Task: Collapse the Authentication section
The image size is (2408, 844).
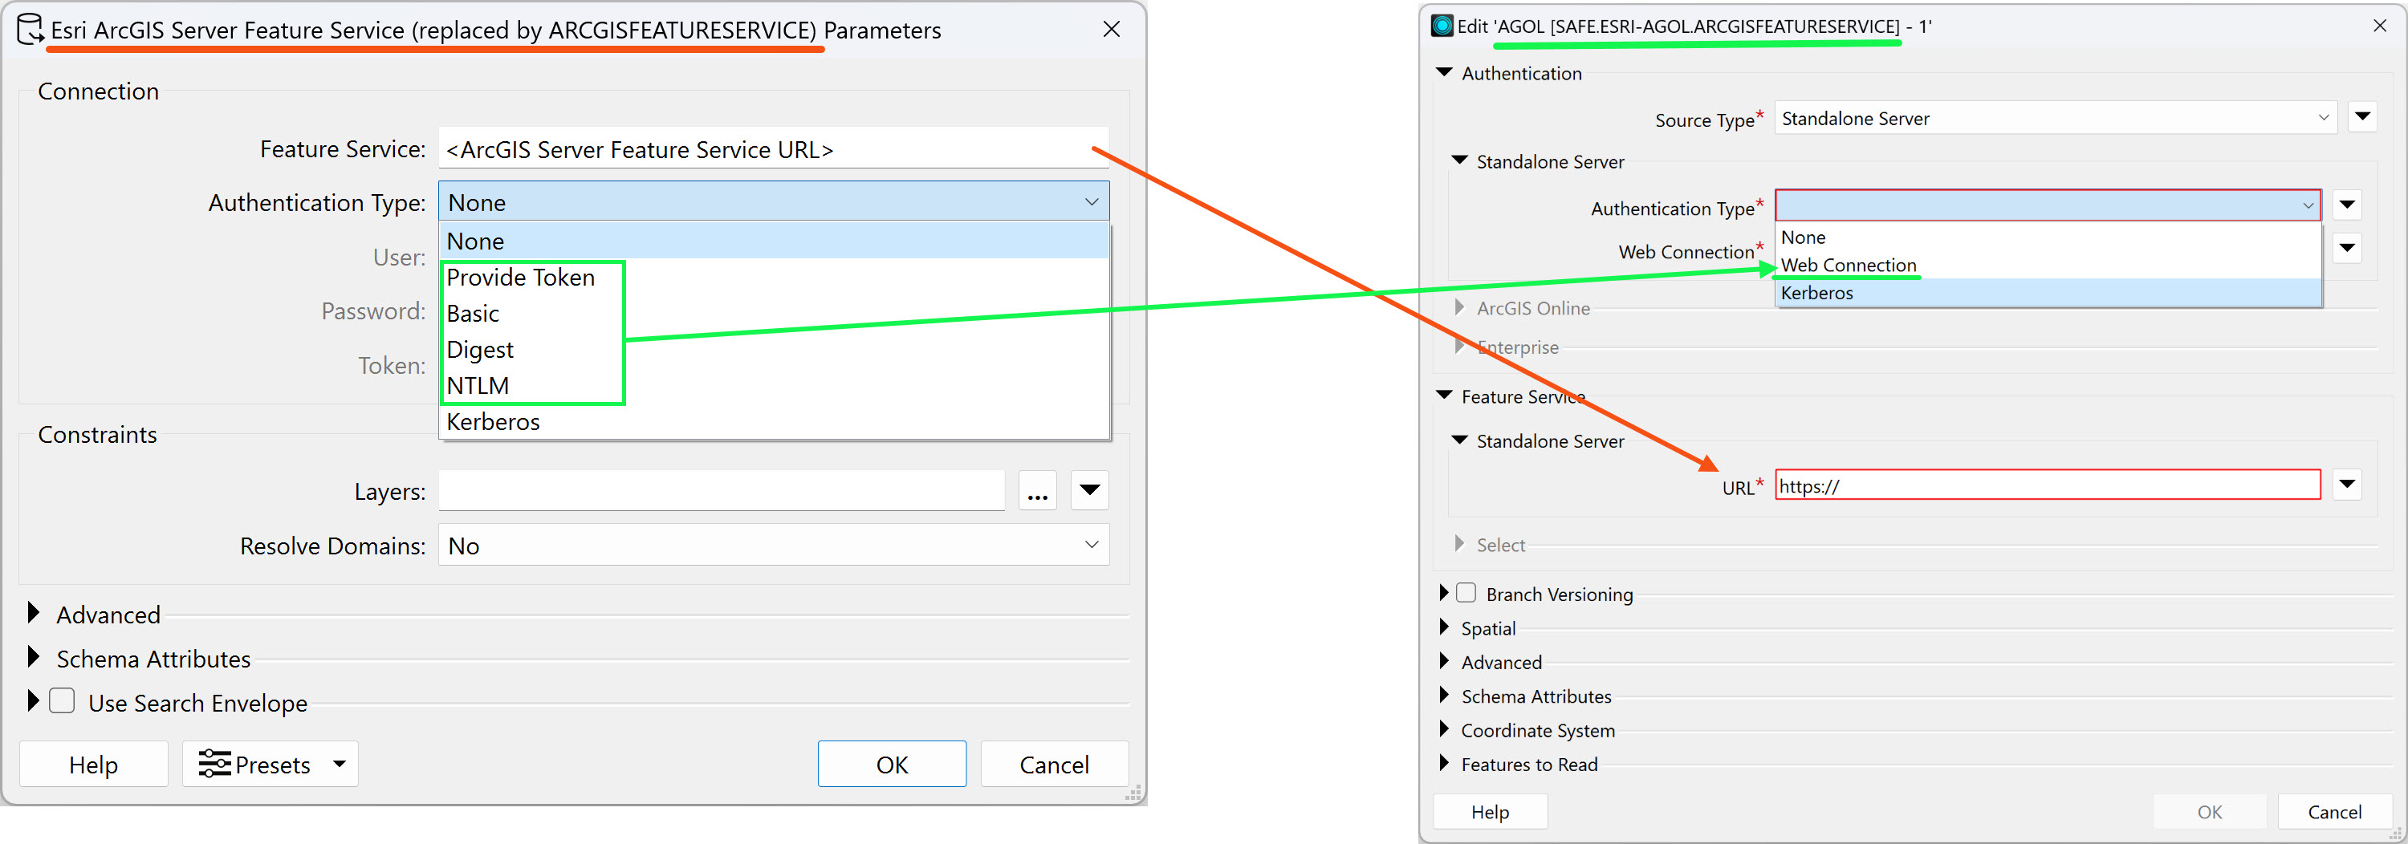Action: coord(1444,72)
